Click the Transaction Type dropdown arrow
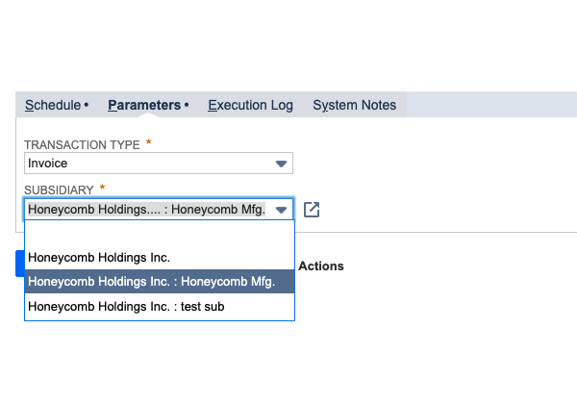 pos(282,164)
